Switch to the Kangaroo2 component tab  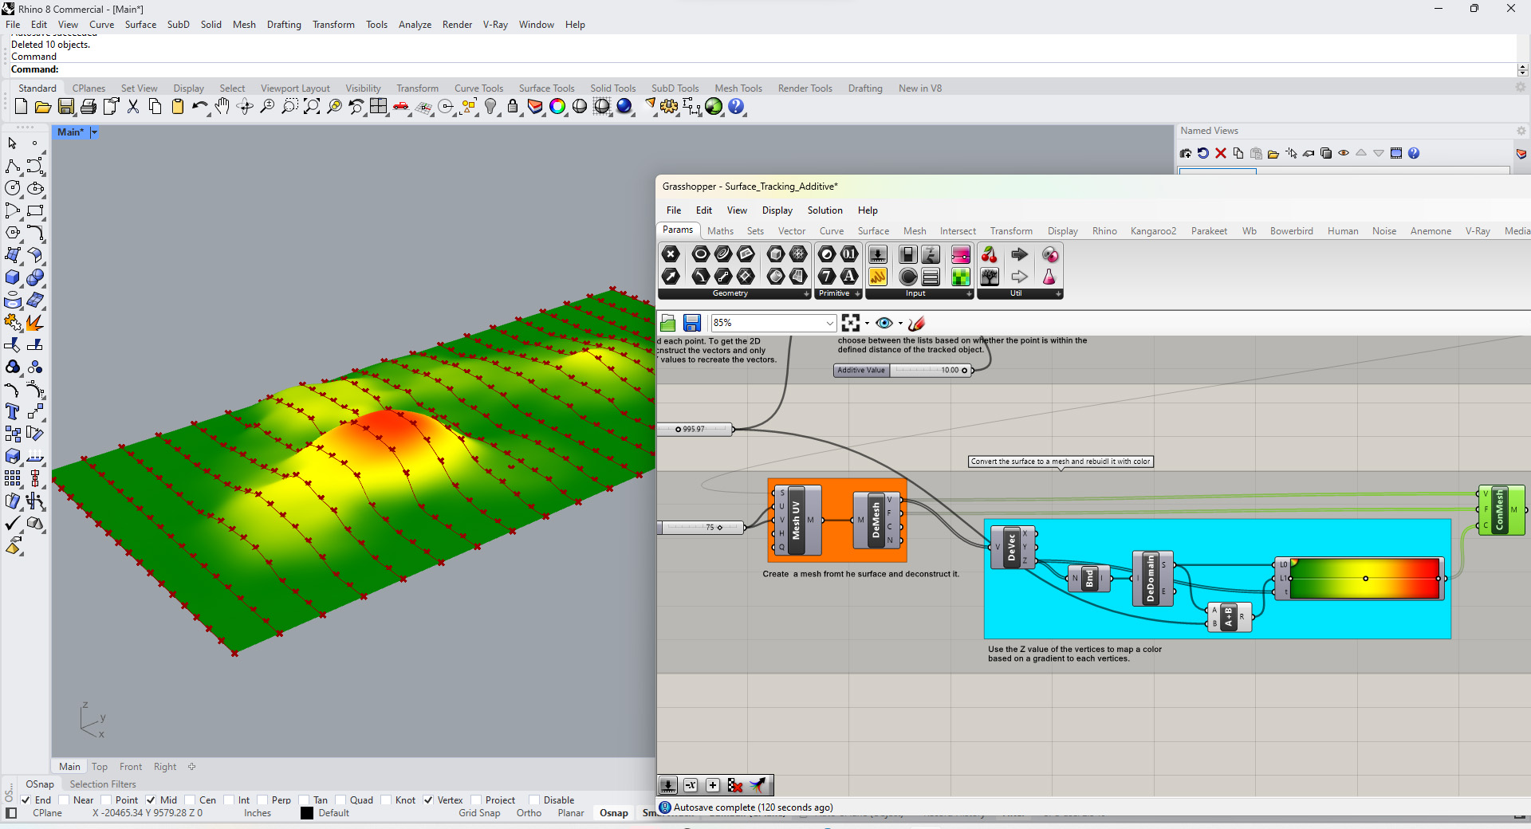click(x=1152, y=231)
